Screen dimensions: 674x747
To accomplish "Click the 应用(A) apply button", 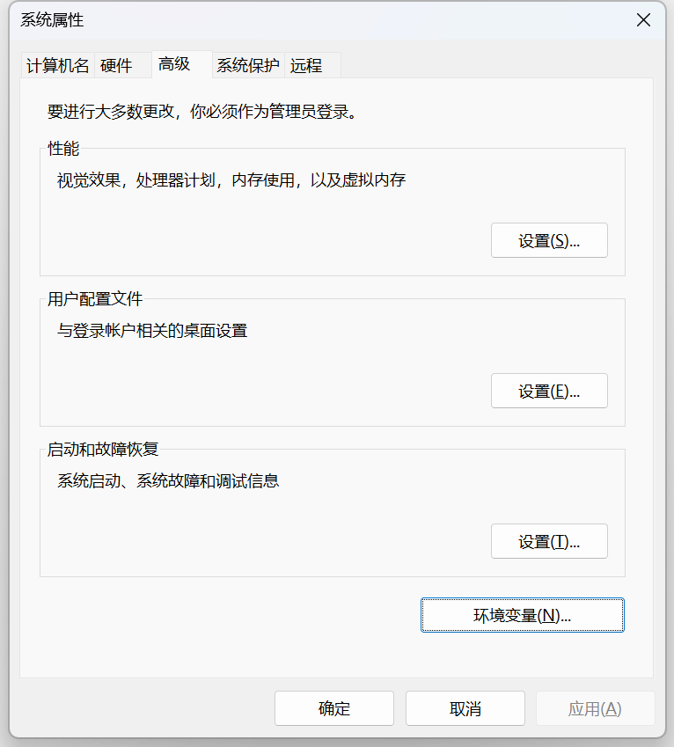I will (x=596, y=708).
